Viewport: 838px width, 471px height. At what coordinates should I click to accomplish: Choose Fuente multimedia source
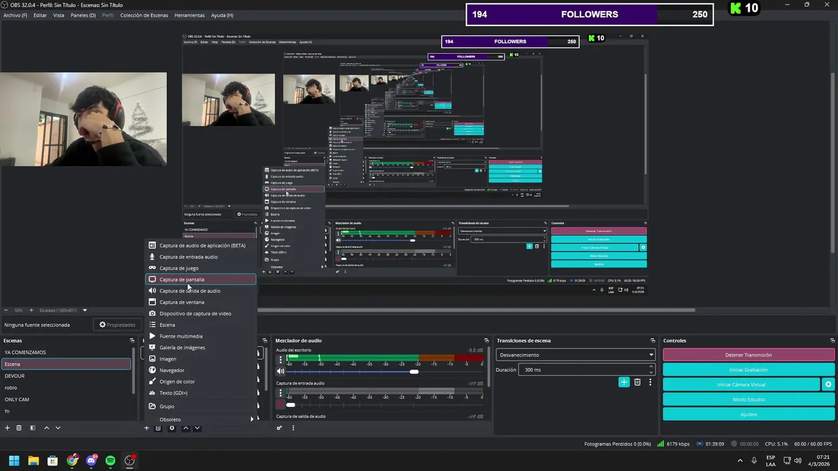[x=200, y=336]
